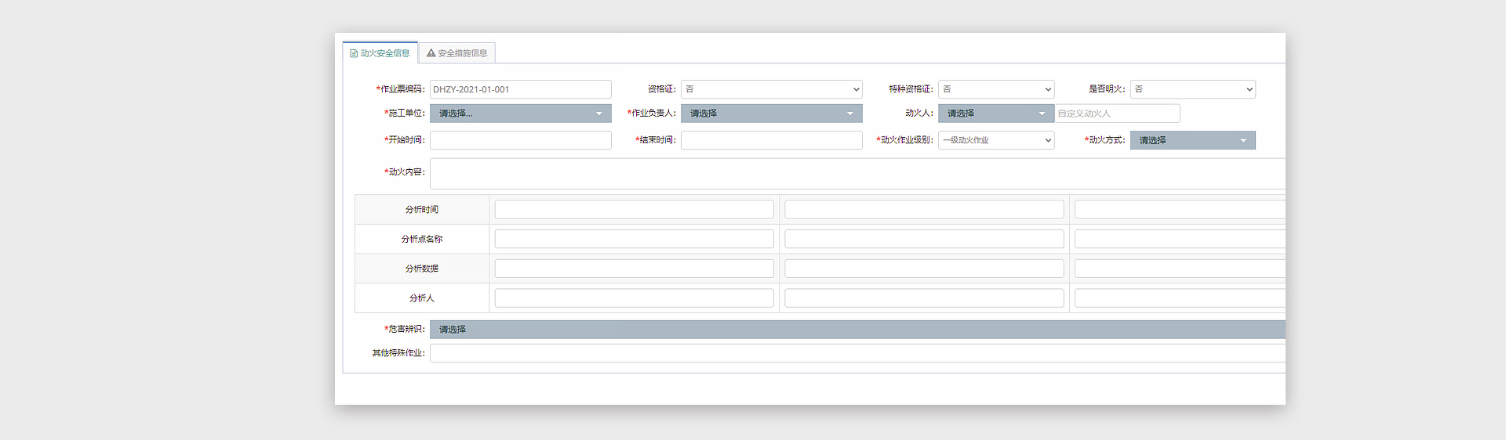
Task: Click the 结束时间 date field
Action: (x=771, y=140)
